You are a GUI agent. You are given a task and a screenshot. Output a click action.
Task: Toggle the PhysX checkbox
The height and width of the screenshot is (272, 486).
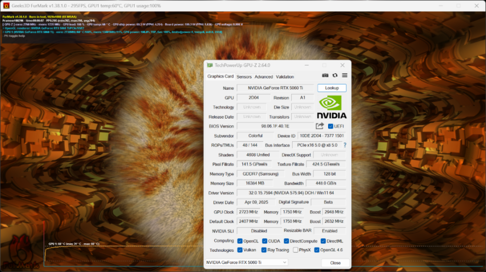[295, 250]
